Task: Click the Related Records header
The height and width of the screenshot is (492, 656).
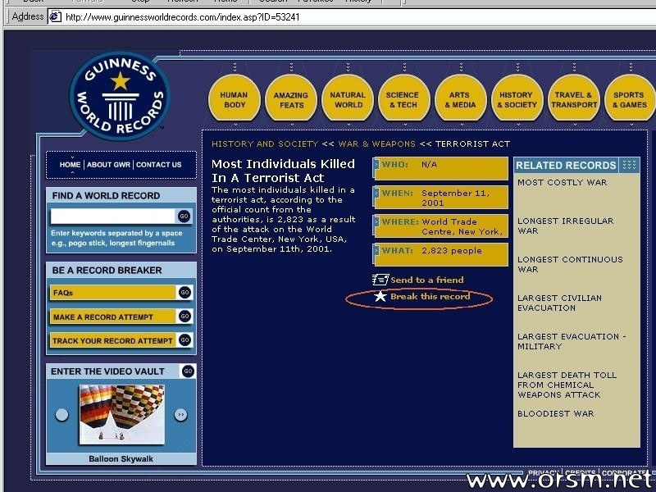Action: [x=566, y=166]
